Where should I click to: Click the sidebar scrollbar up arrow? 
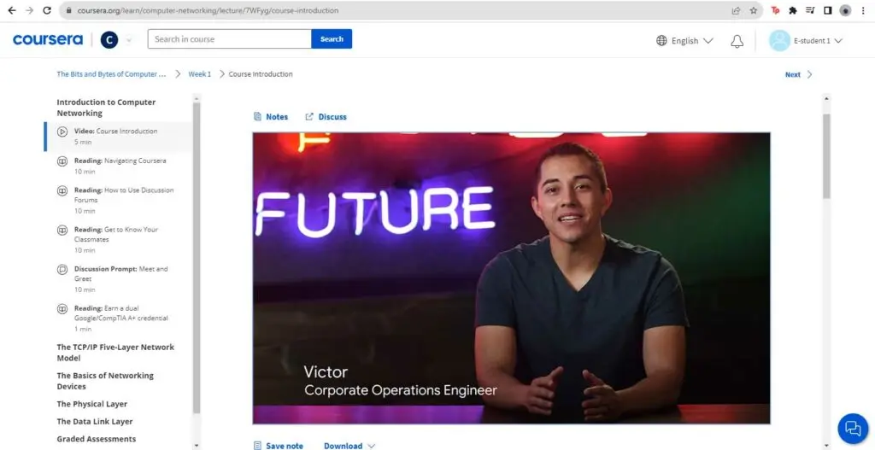click(196, 98)
